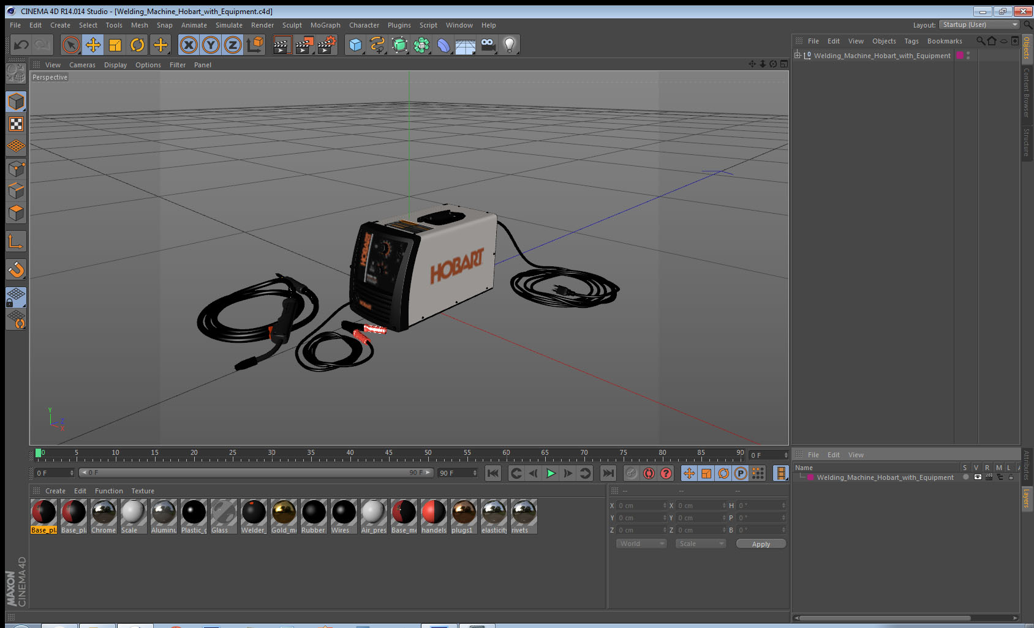
Task: Open the Plugins menu
Action: (399, 25)
